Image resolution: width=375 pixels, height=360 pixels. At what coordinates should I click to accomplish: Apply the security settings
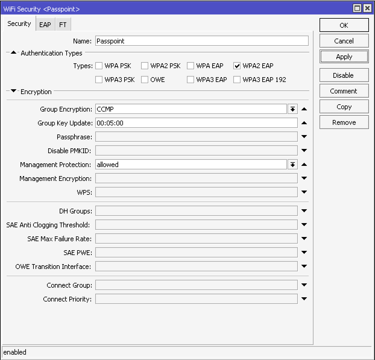point(344,56)
